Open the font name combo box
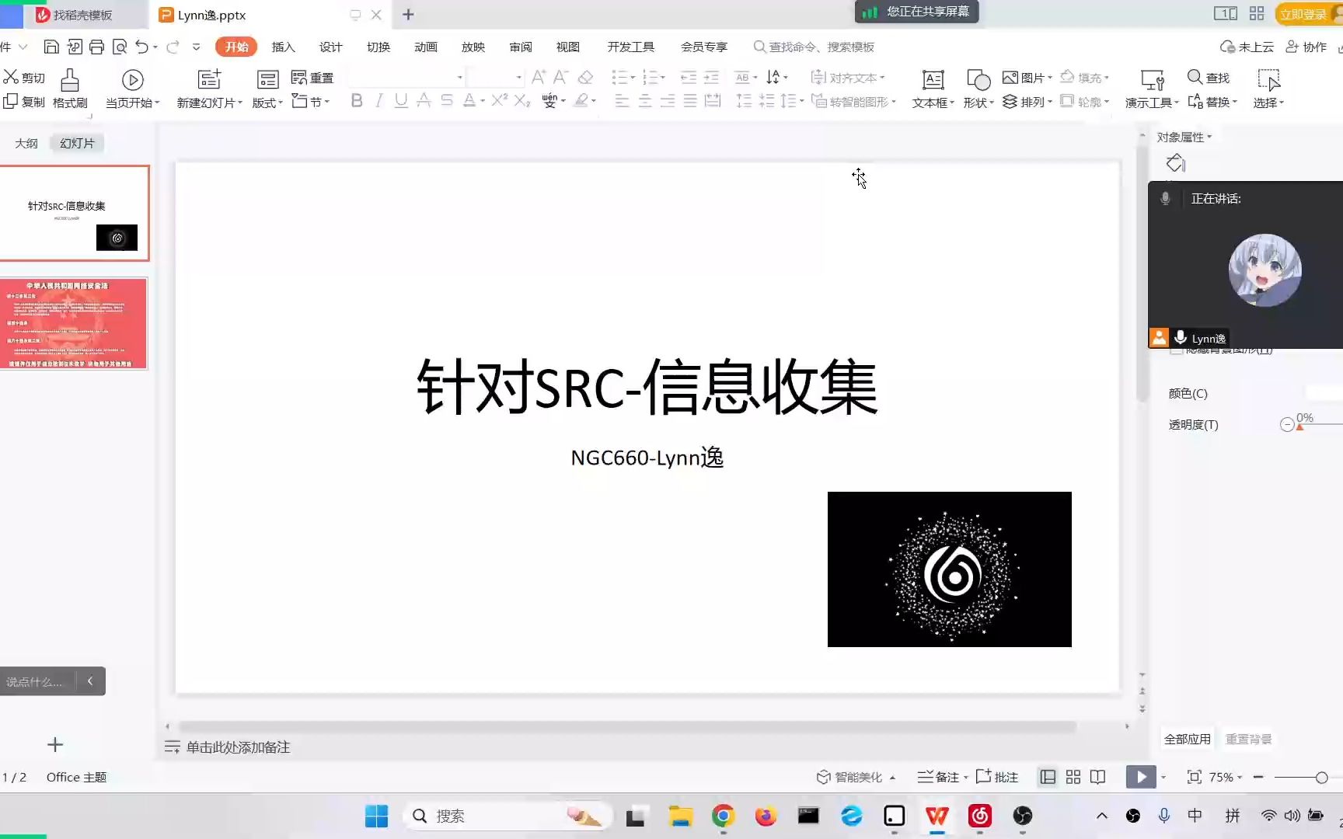1343x839 pixels. tap(406, 77)
